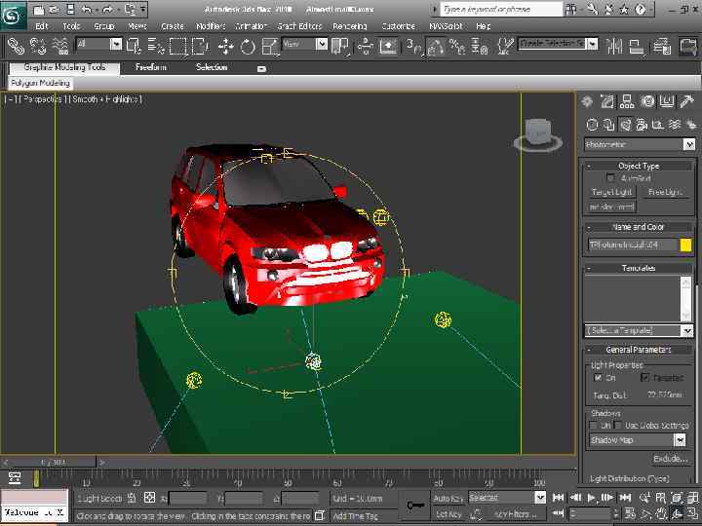Click the Lights category icon in Create panel
The height and width of the screenshot is (526, 702).
point(625,125)
